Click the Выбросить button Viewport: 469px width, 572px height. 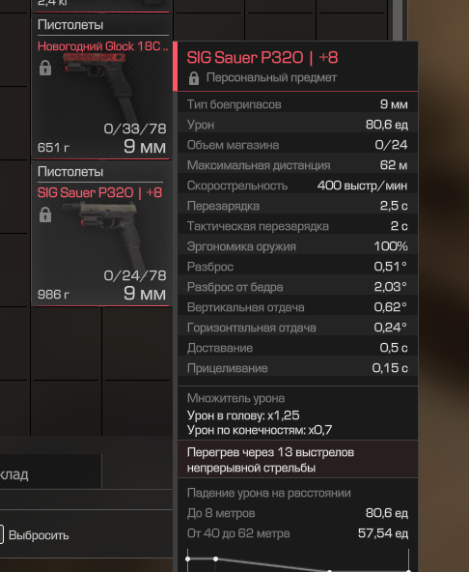[x=39, y=535]
